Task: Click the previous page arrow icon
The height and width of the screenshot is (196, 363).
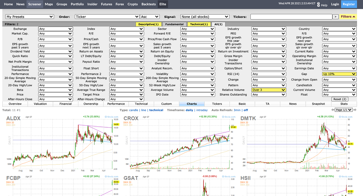Action: point(333,110)
